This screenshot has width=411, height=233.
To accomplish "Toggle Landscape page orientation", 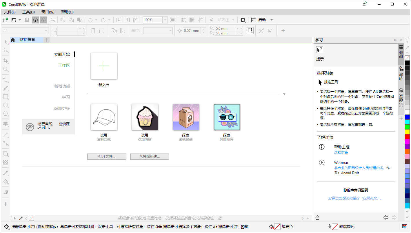I will [x=102, y=31].
